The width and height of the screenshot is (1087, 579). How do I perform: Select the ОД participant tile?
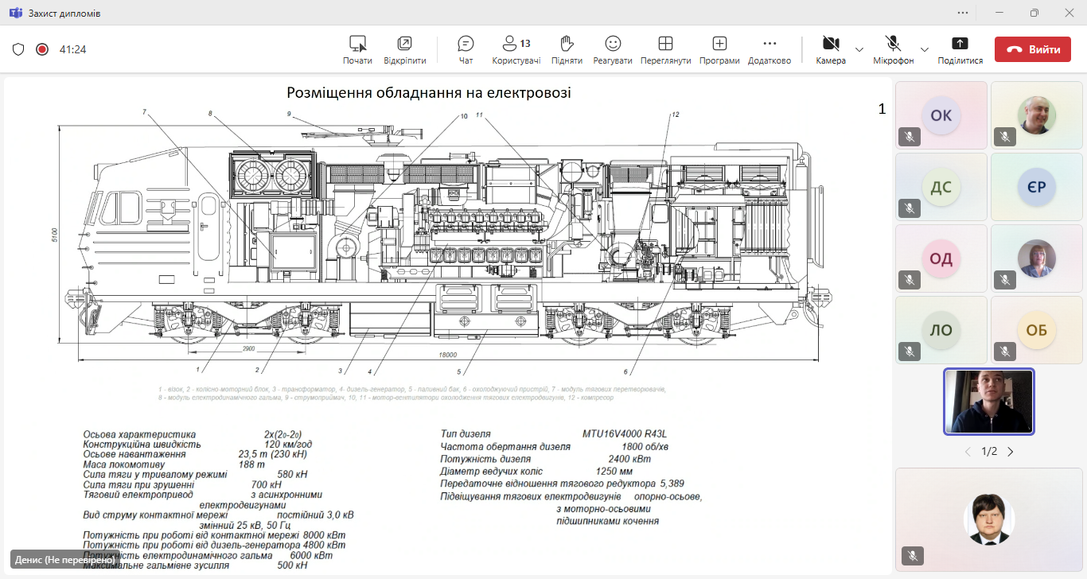tap(941, 258)
